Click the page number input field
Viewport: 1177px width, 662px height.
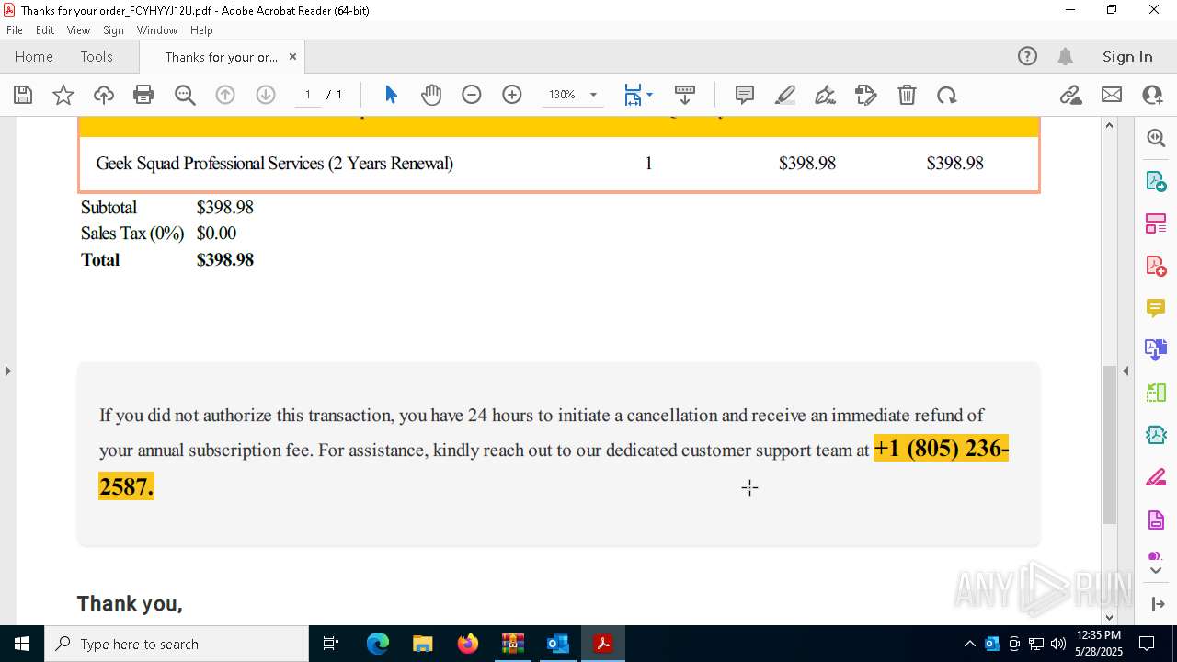coord(307,95)
